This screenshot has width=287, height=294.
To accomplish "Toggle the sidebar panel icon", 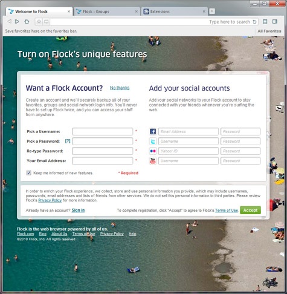I will 275,22.
